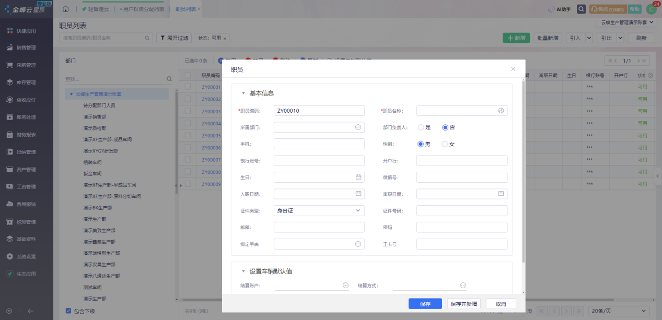Open 出纳管理 in the sidebar
This screenshot has width=662, height=320.
(x=26, y=152)
